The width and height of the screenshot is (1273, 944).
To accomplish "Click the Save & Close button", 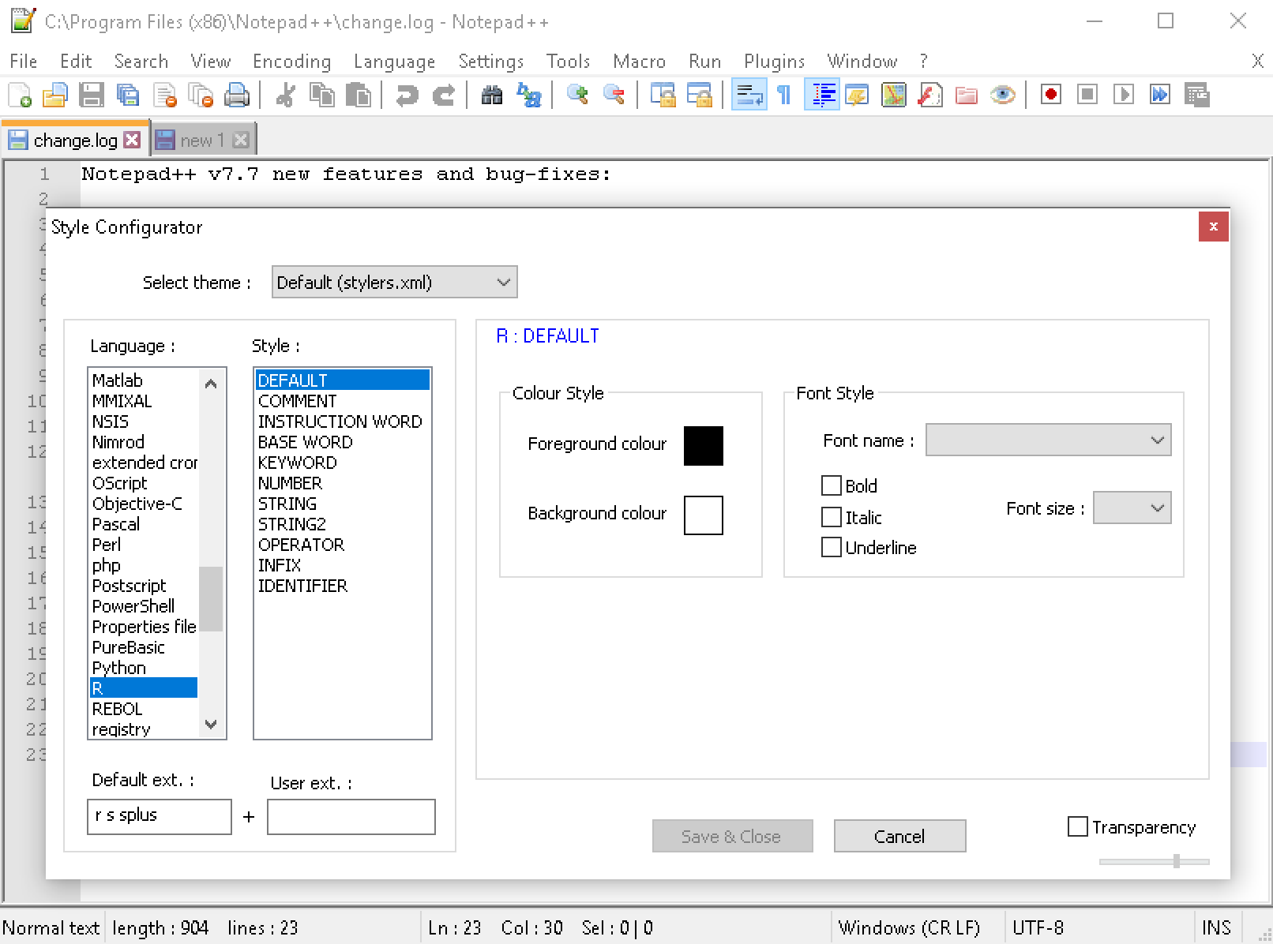I will click(731, 836).
